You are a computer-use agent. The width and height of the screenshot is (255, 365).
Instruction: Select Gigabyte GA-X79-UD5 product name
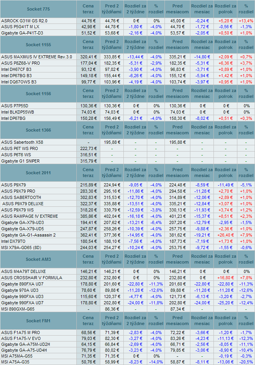(23, 229)
